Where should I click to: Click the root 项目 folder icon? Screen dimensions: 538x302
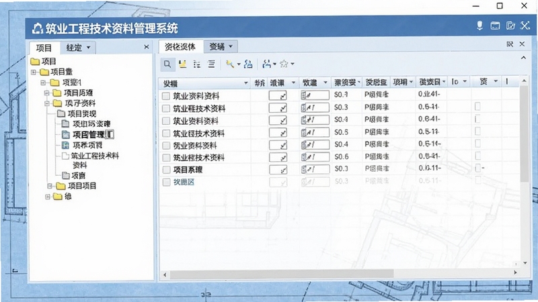click(35, 61)
